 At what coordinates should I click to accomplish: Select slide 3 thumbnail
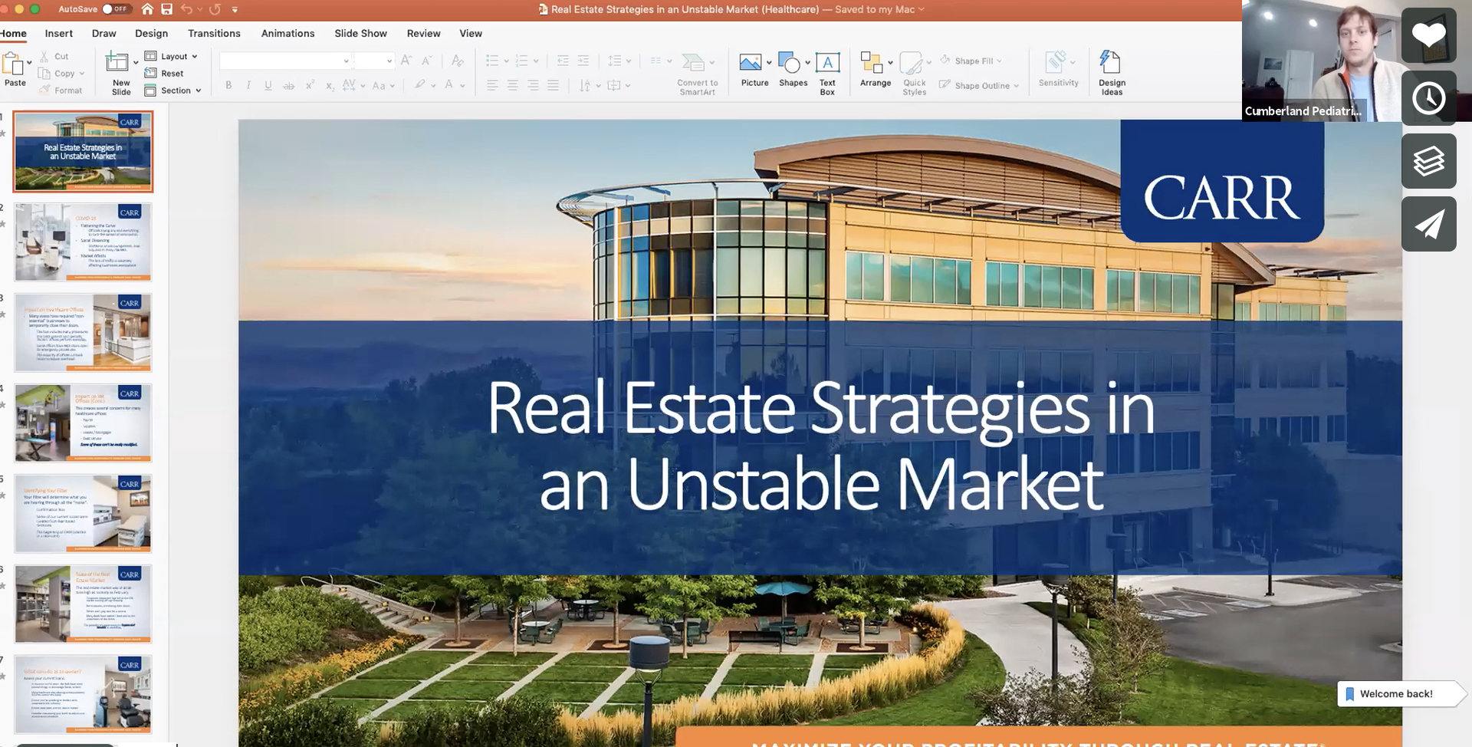coord(83,332)
